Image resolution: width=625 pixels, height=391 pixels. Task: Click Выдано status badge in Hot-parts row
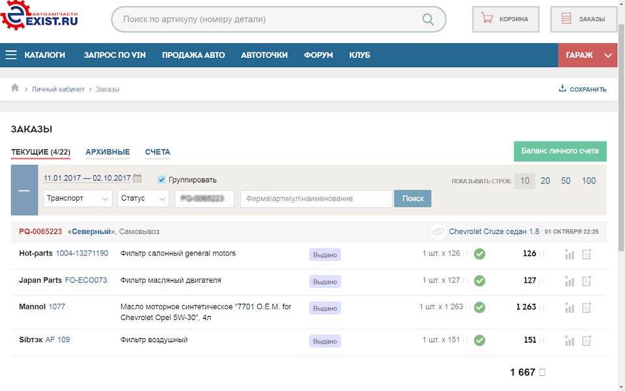coord(325,255)
